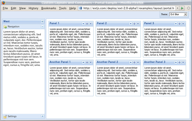Image resolution: width=192 pixels, height=121 pixels.
Task: Open the Tools menu
Action: pos(63,8)
